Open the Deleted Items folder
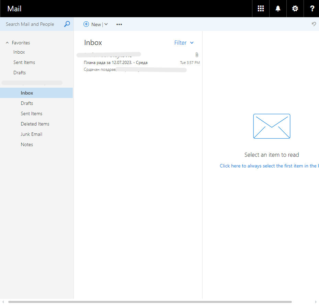The image size is (319, 305). click(35, 124)
